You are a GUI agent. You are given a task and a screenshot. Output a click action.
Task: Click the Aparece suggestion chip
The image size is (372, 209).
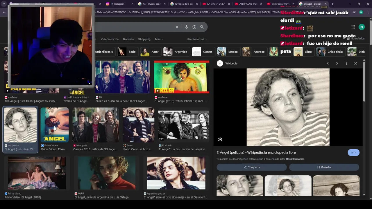point(255,52)
